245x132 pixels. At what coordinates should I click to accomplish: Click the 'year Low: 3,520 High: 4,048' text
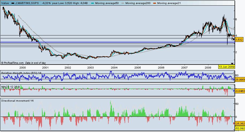(70, 3)
